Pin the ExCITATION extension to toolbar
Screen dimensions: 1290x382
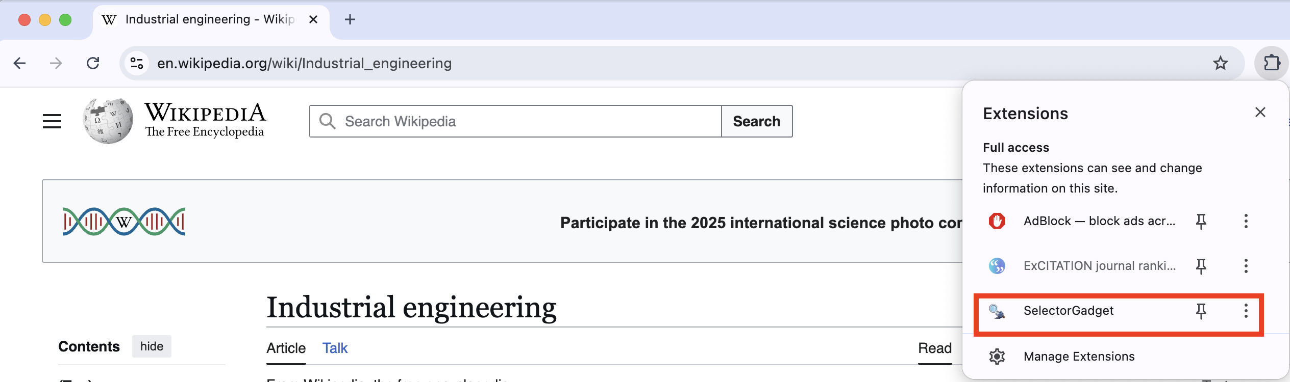pyautogui.click(x=1201, y=266)
